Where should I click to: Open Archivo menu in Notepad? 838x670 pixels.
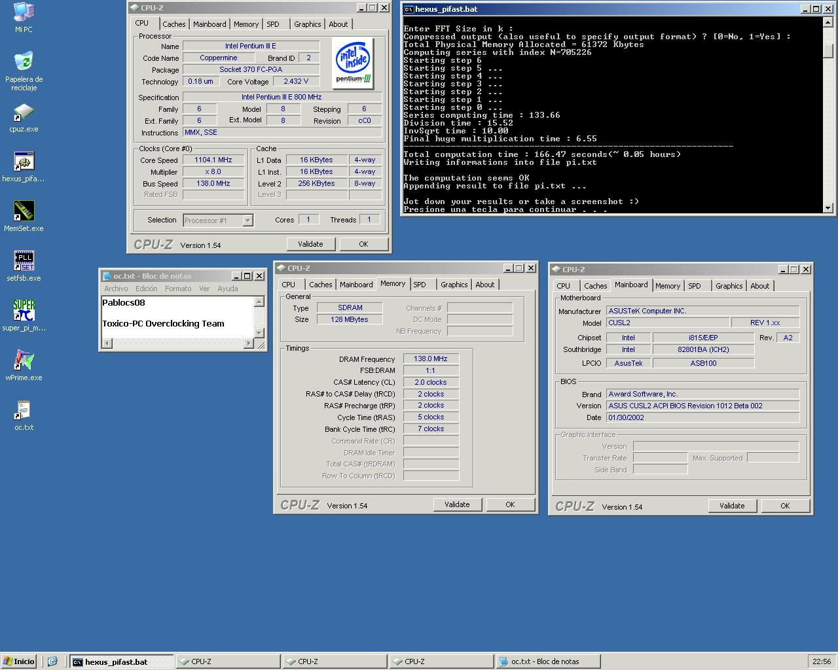116,289
